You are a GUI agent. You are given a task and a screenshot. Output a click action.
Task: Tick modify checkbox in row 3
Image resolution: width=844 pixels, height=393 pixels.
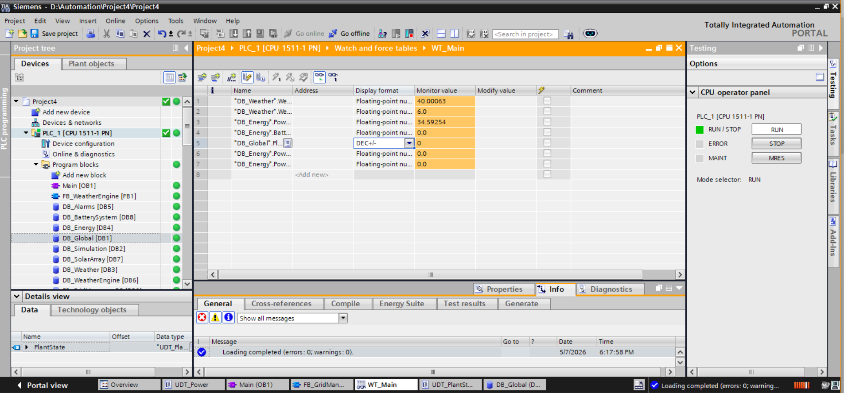tap(547, 122)
